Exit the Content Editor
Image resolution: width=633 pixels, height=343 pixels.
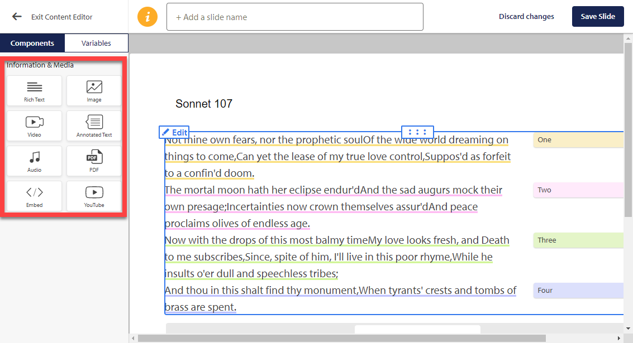tap(62, 17)
